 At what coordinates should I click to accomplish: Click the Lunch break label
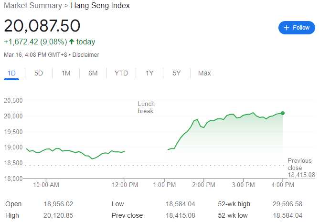pyautogui.click(x=146, y=107)
